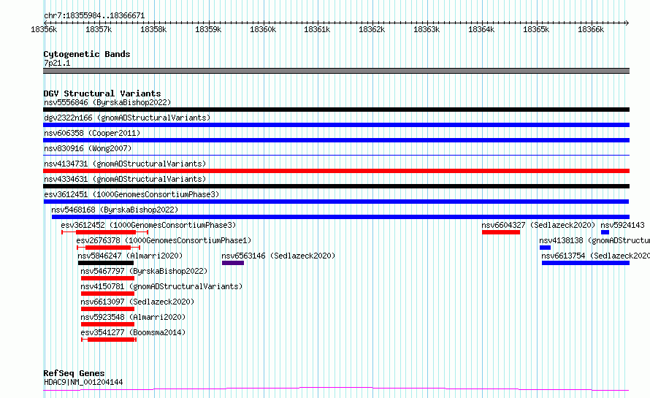650x398 pixels.
Task: Open nsv4334631 gnomADStructuralVariants label
Action: [125, 179]
